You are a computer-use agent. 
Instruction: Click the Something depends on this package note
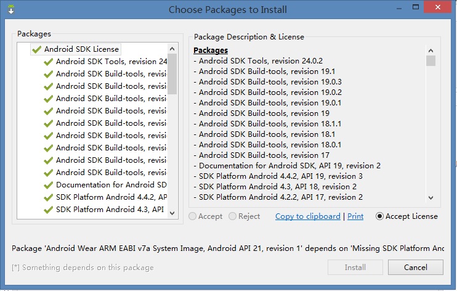(x=83, y=268)
